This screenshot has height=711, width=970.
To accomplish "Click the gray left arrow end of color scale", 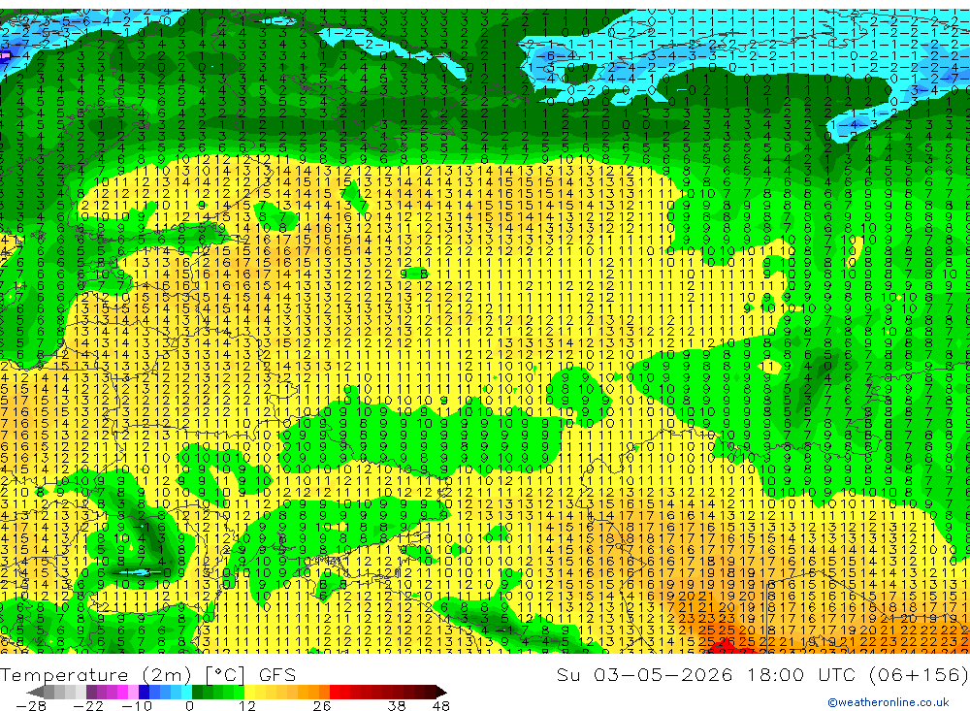I will point(35,693).
